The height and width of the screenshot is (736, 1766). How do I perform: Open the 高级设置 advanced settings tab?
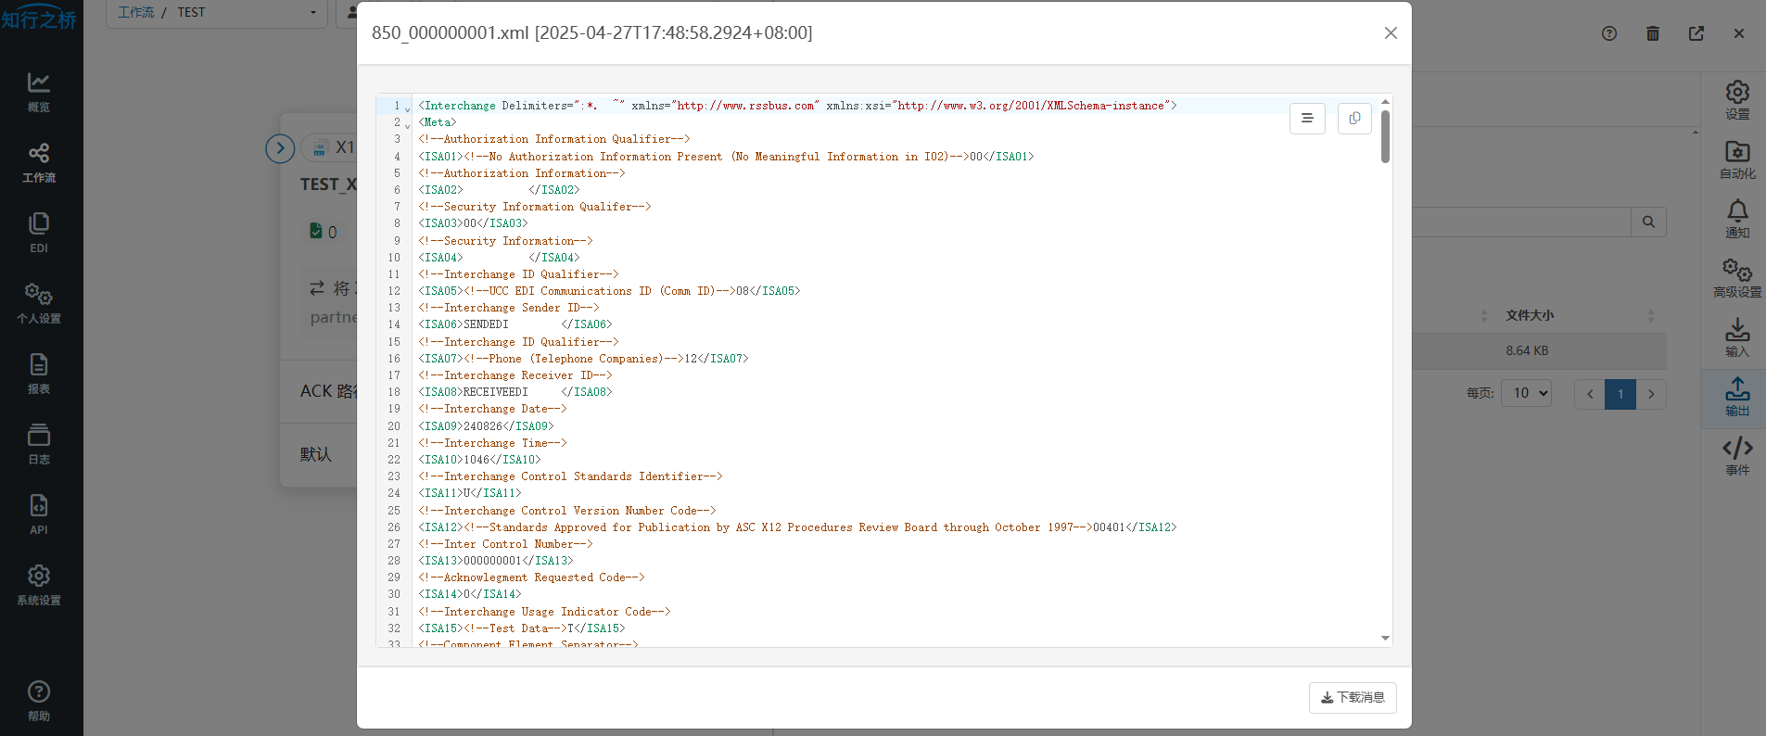[1737, 278]
